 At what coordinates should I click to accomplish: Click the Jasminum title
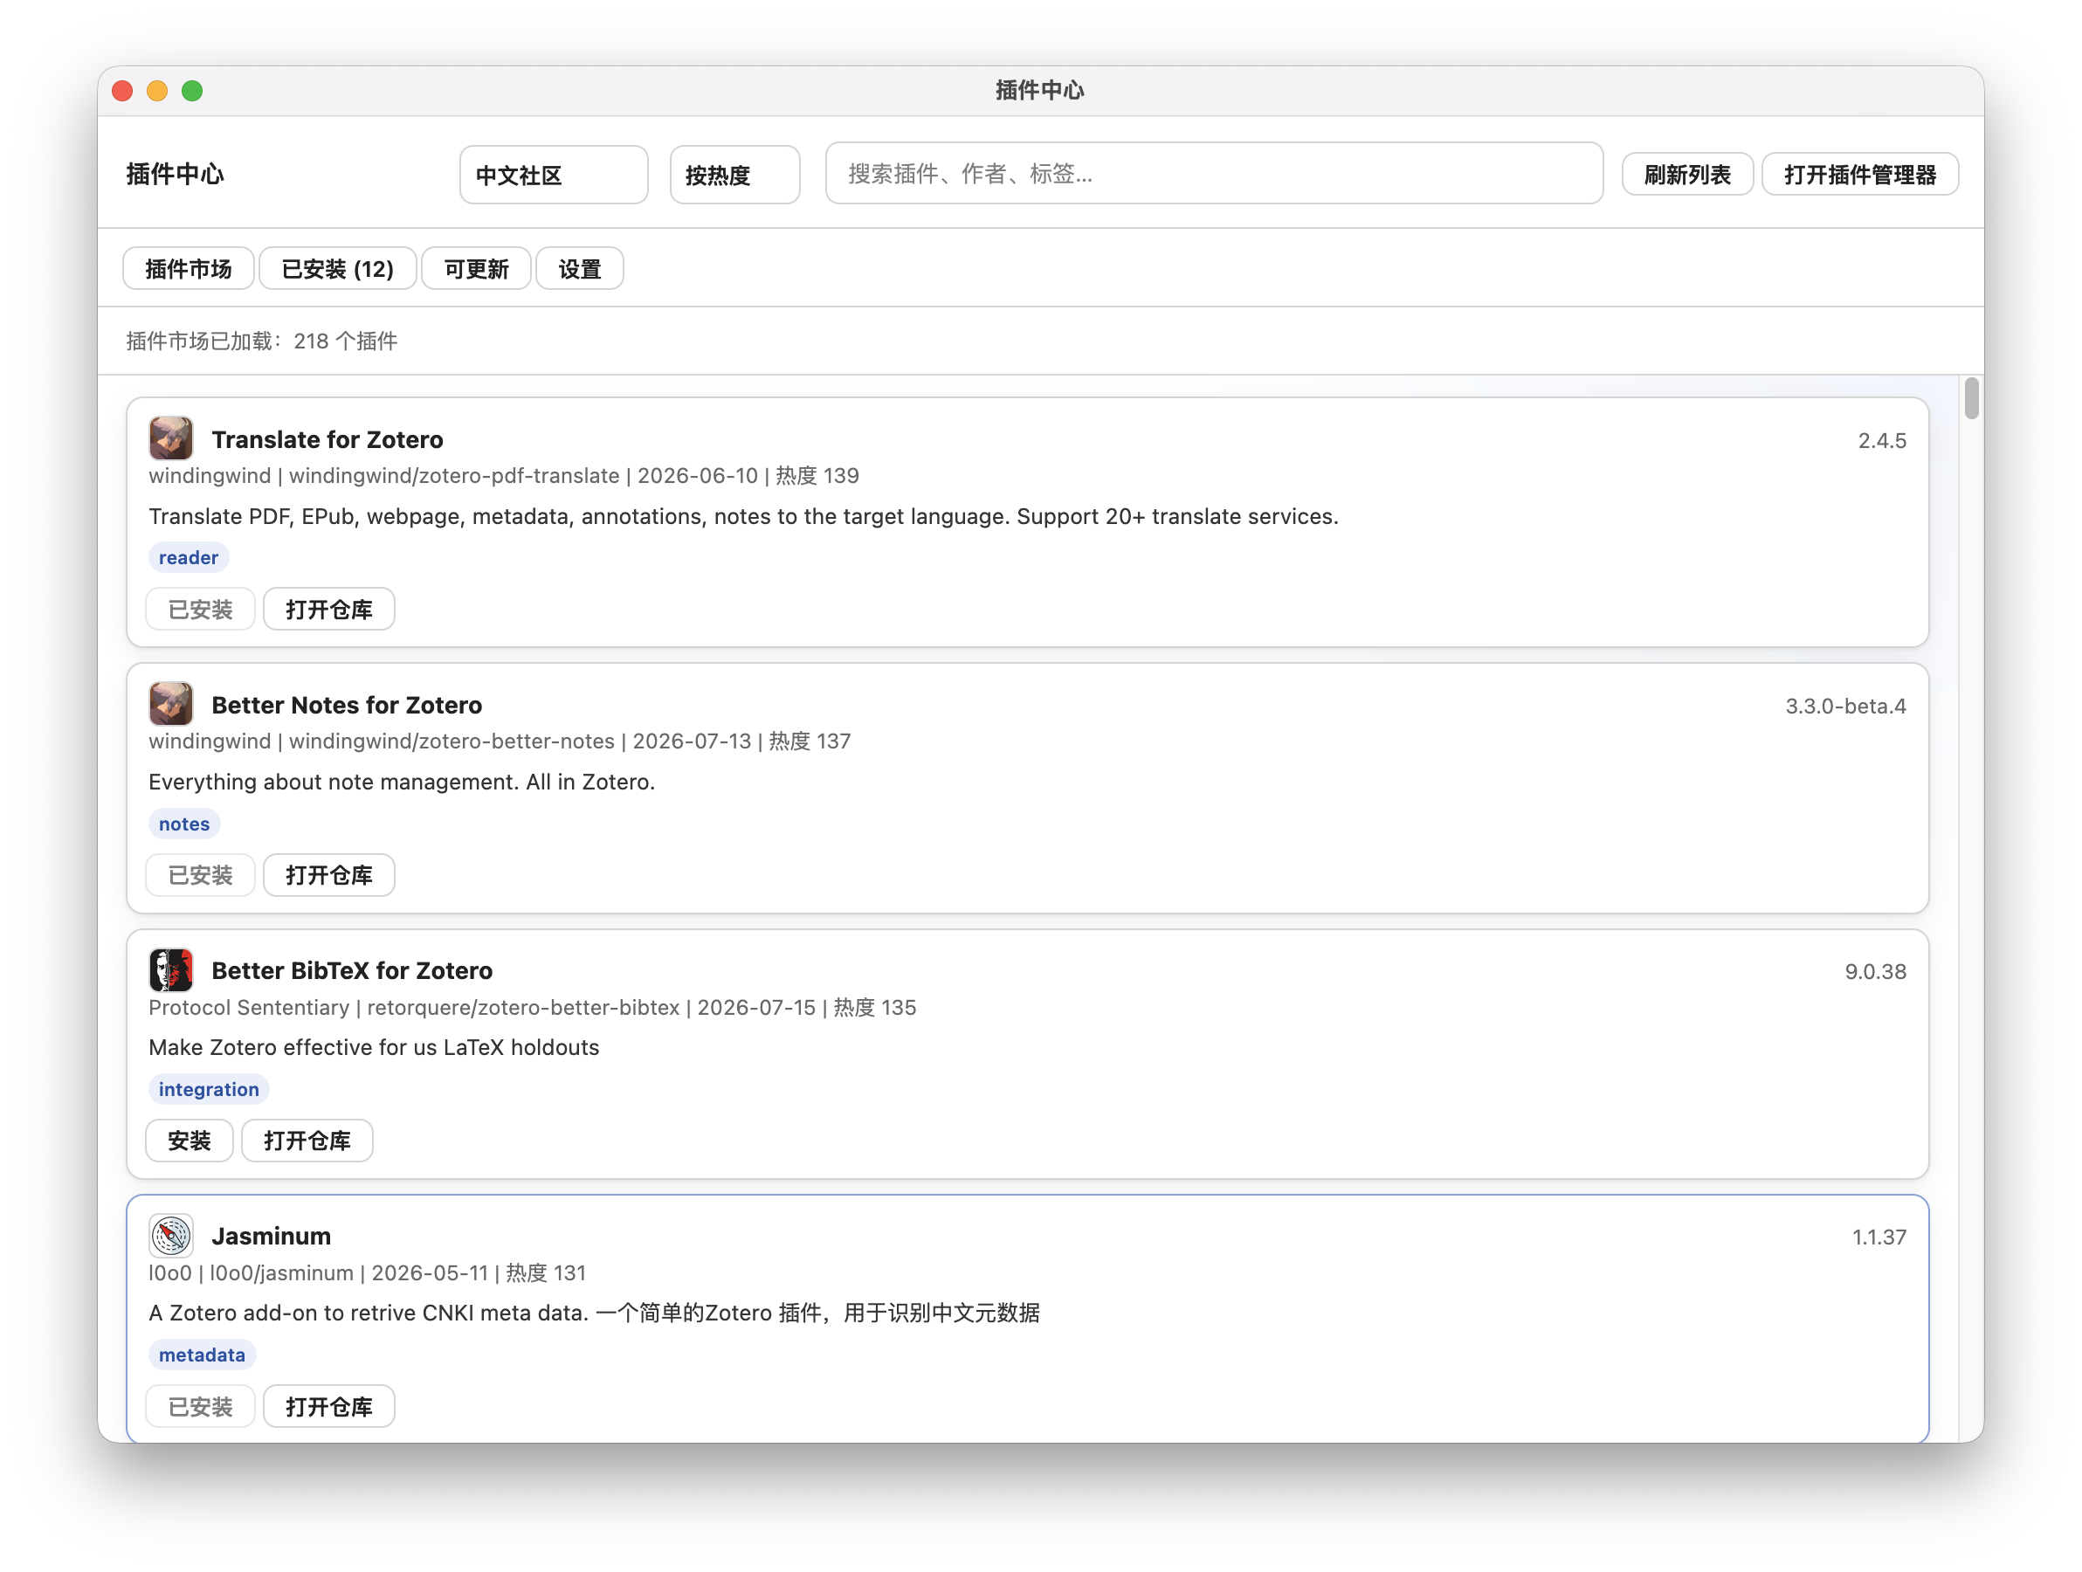(x=271, y=1236)
